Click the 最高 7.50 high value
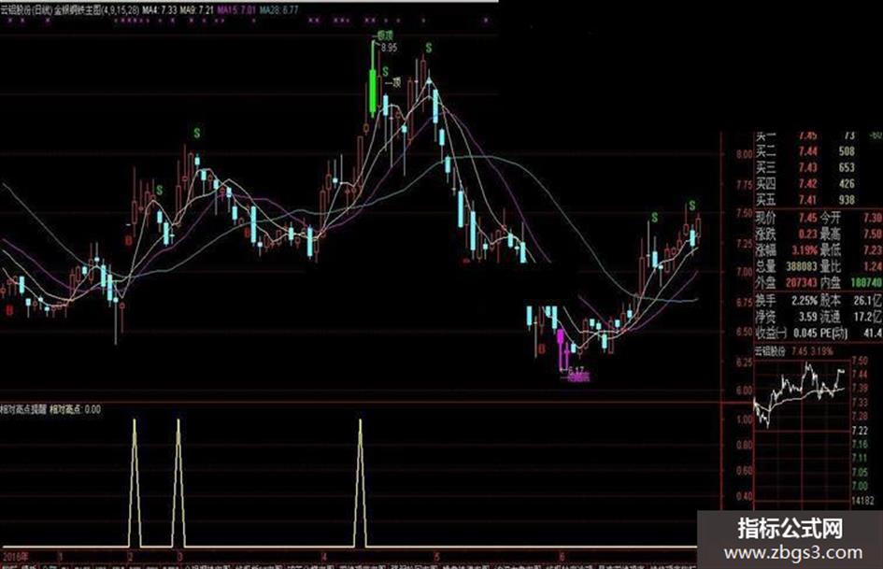This screenshot has width=883, height=569. coord(873,234)
